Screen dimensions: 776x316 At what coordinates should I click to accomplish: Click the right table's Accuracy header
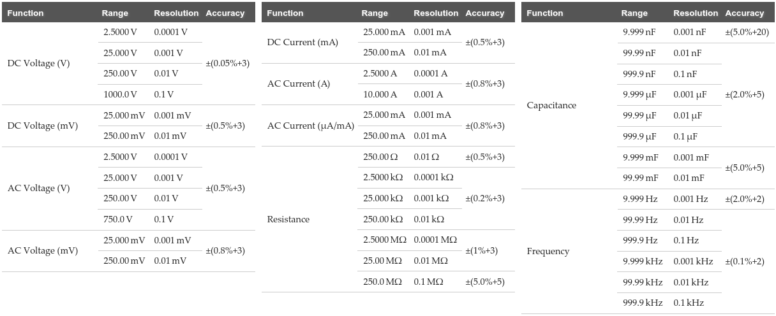tap(745, 13)
